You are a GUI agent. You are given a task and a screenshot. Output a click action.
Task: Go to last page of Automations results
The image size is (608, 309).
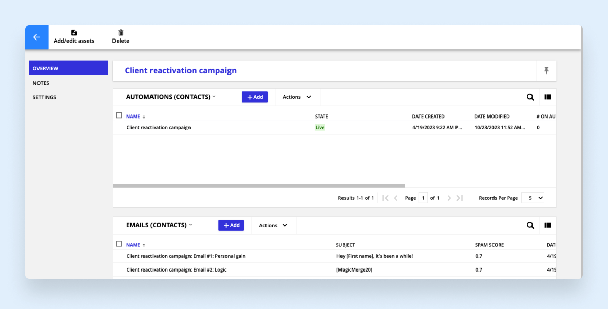(x=459, y=198)
